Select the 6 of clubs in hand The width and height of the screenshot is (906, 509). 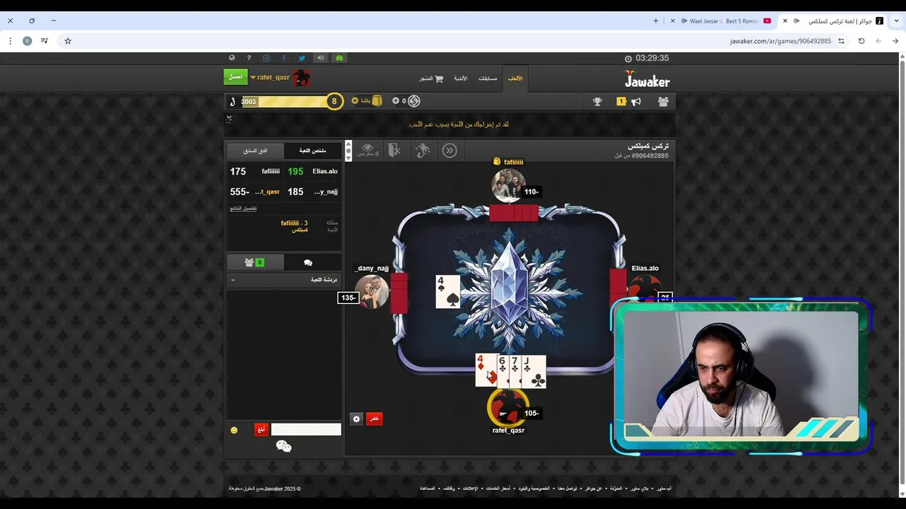coord(503,371)
